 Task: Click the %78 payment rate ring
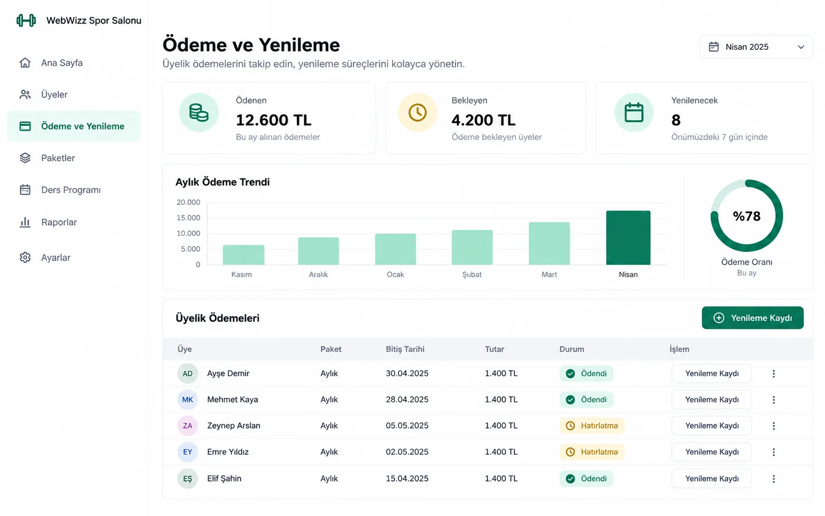746,216
